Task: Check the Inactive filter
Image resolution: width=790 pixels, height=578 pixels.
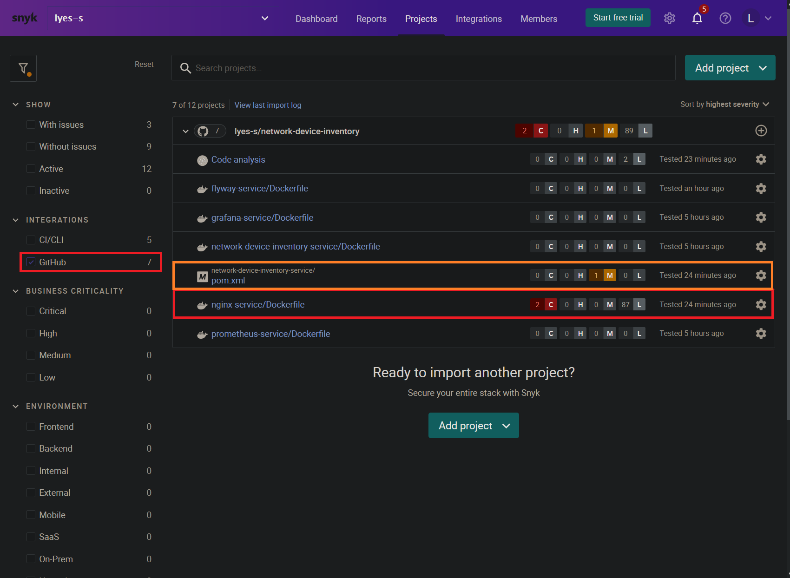Action: [x=31, y=190]
